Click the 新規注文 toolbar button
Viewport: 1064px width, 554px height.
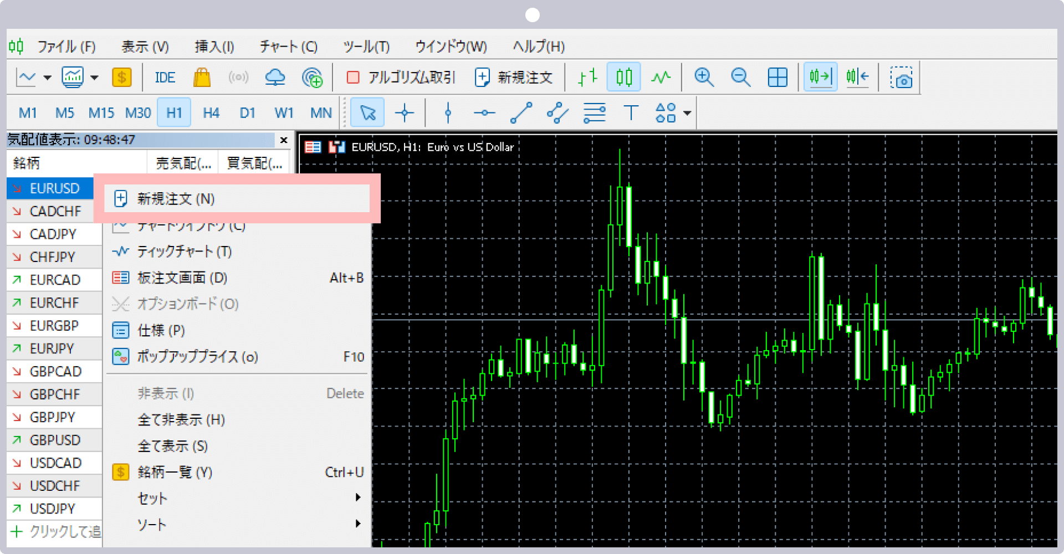click(x=514, y=78)
